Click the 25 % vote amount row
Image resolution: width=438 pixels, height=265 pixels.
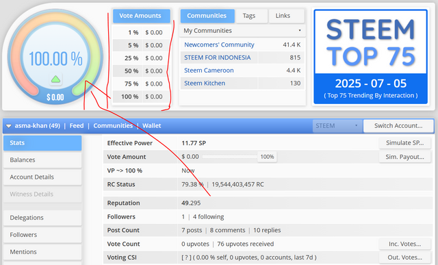142,58
